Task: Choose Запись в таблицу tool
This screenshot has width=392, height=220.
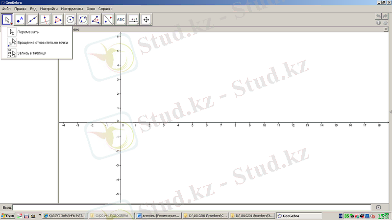Action: (x=37, y=53)
